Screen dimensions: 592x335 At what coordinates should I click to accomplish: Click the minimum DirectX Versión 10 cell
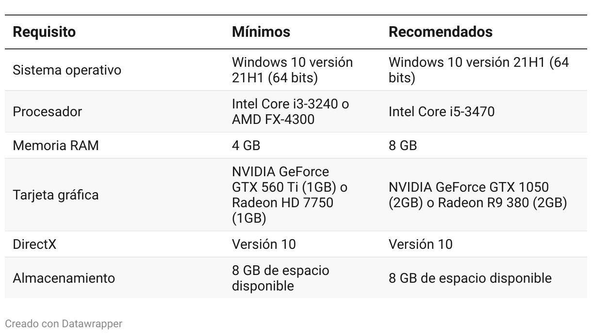(263, 244)
